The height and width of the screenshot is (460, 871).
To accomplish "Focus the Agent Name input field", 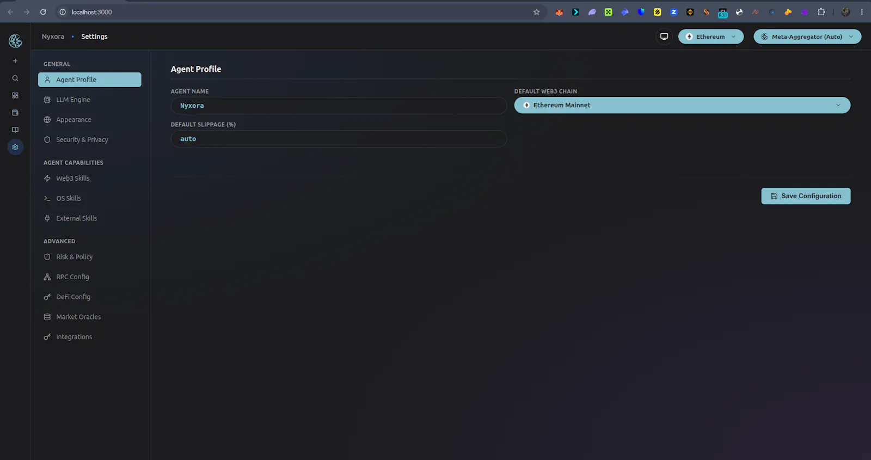I will pyautogui.click(x=339, y=106).
